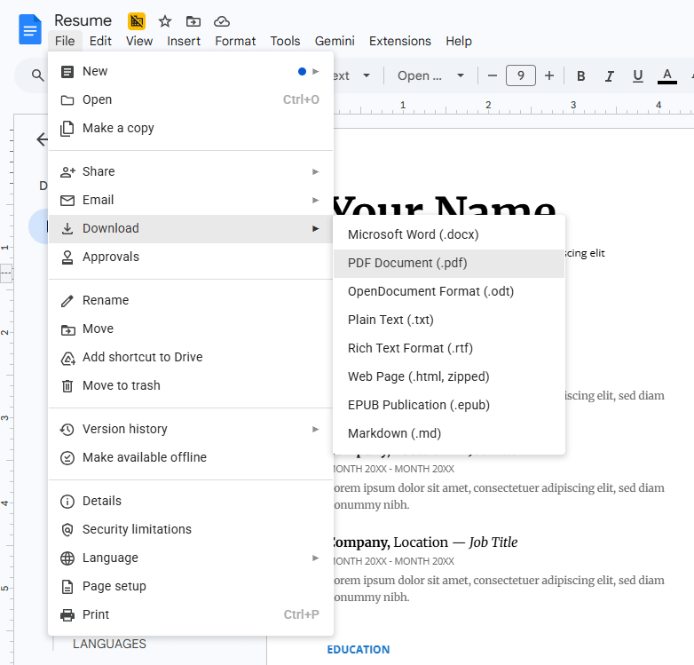The width and height of the screenshot is (694, 665).
Task: Choose Rename from the File menu
Action: click(191, 300)
